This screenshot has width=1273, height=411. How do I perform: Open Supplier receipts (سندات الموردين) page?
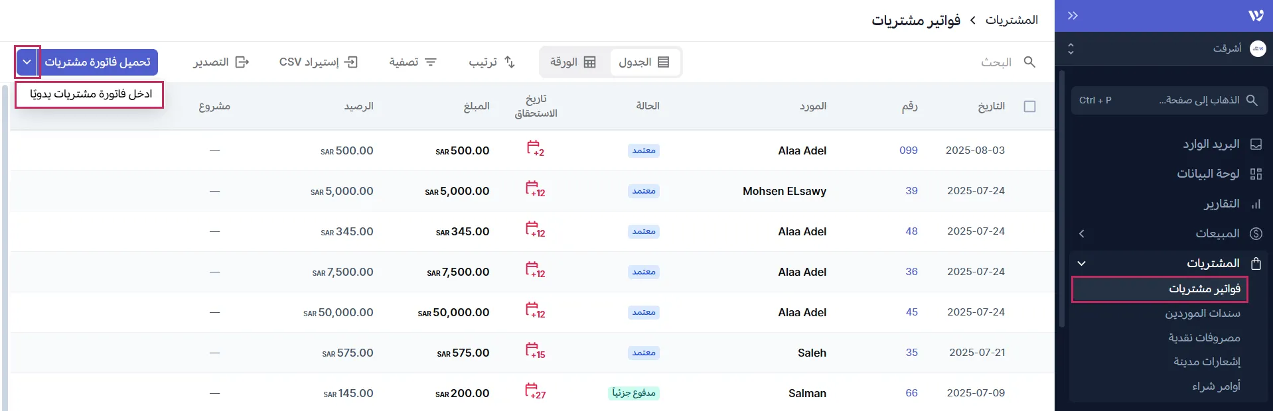point(1202,313)
